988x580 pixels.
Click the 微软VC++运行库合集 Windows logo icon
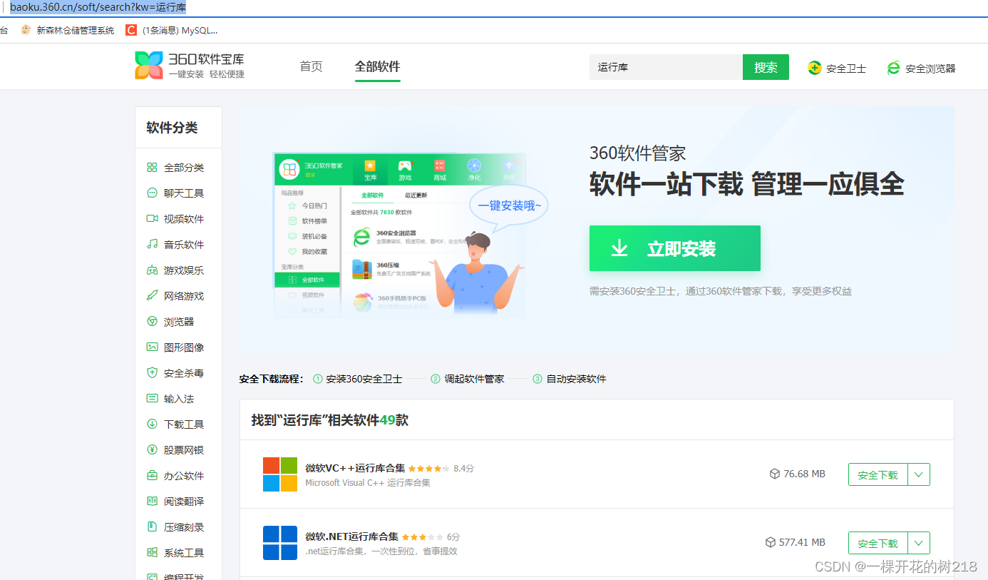point(280,474)
